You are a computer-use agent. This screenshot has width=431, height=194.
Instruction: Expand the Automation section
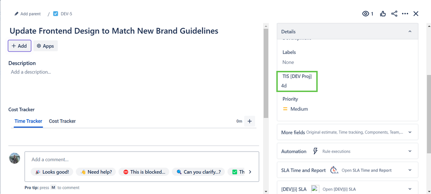tap(409, 151)
